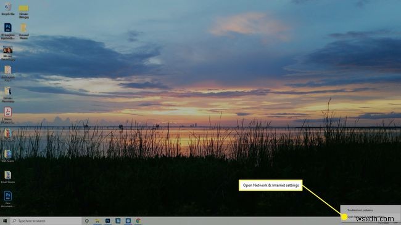Image resolution: width=401 pixels, height=225 pixels.
Task: Choose Open Network & Internet settings menu entry
Action: pos(370,217)
